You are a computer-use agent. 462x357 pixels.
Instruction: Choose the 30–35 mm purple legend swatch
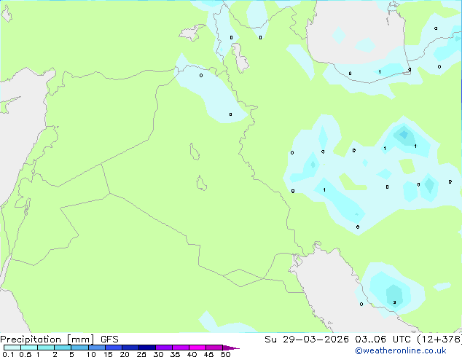(164, 348)
